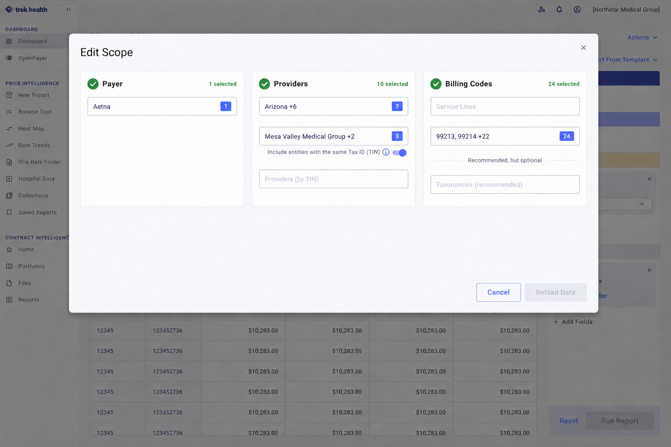Click the TIN info icon

pyautogui.click(x=386, y=152)
